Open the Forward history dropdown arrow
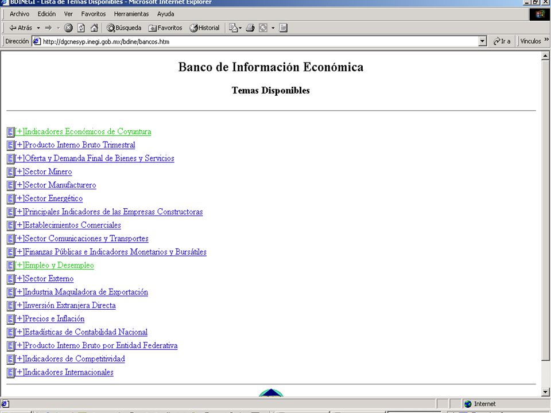The width and height of the screenshot is (551, 413). coord(58,28)
